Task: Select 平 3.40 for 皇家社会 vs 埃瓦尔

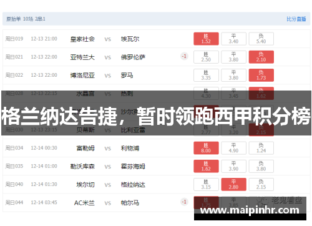Action: tap(233, 39)
